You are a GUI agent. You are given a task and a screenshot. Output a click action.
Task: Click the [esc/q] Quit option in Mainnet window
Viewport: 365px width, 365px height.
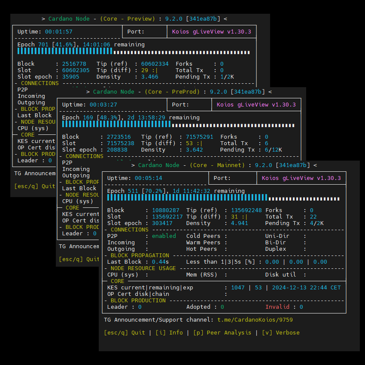click(125, 333)
